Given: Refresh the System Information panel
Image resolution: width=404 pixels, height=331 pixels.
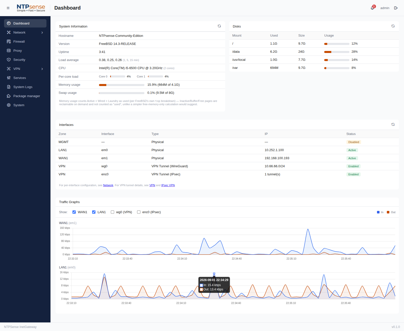Looking at the screenshot, I should [x=219, y=26].
